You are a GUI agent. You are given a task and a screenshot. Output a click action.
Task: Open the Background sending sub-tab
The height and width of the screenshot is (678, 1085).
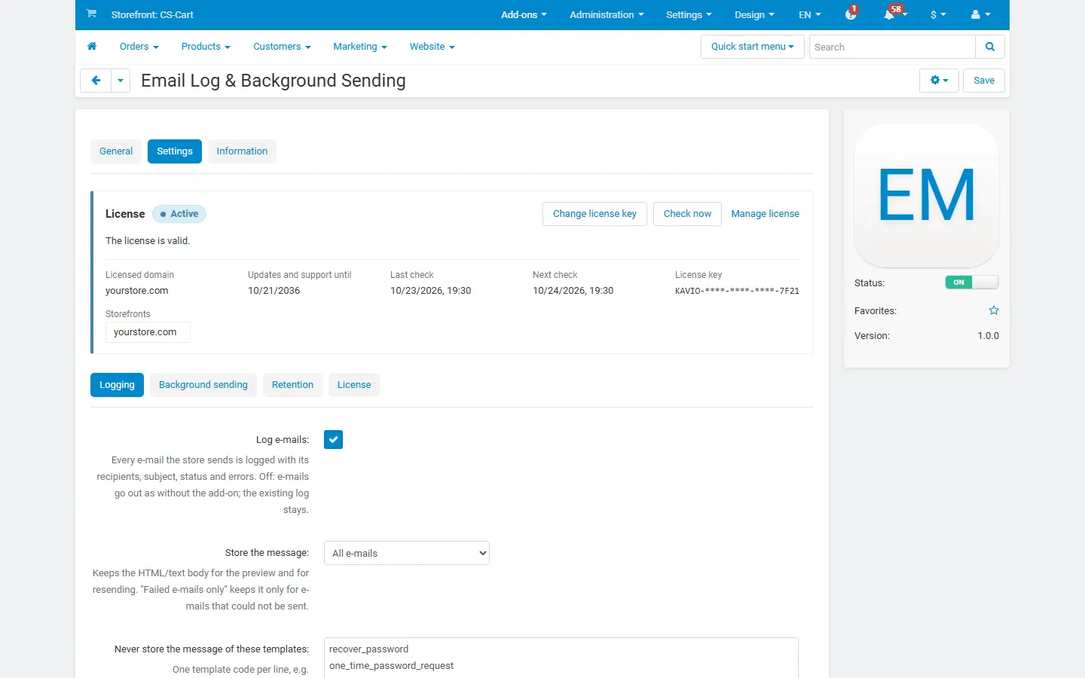point(203,385)
